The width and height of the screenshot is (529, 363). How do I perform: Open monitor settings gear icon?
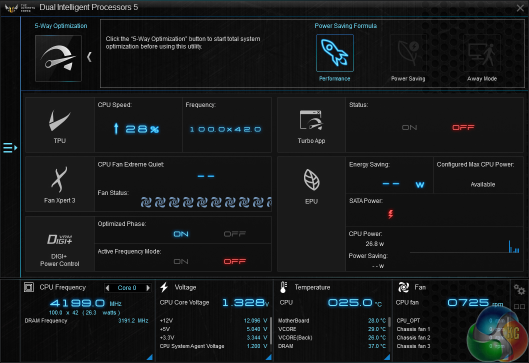point(519,289)
